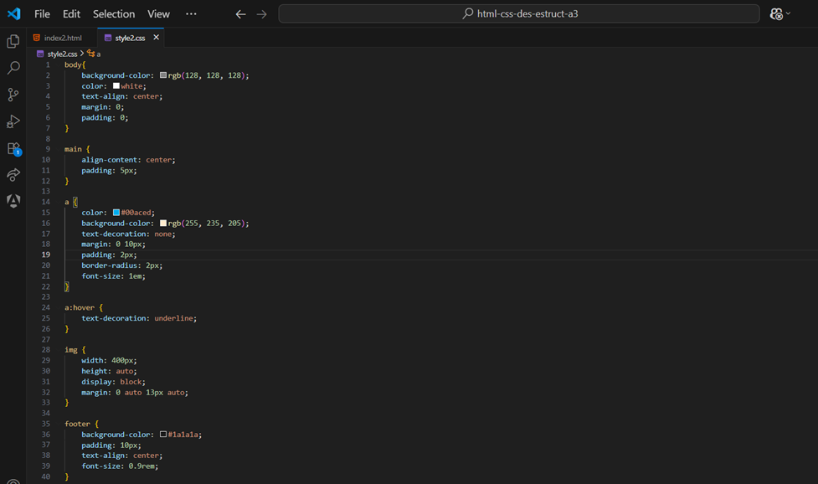Open the white color swatch on line 3
818x484 pixels.
click(116, 85)
